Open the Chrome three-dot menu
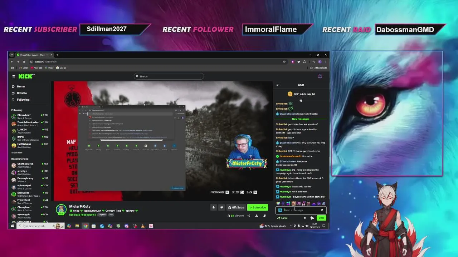This screenshot has height=257, width=458. (325, 62)
